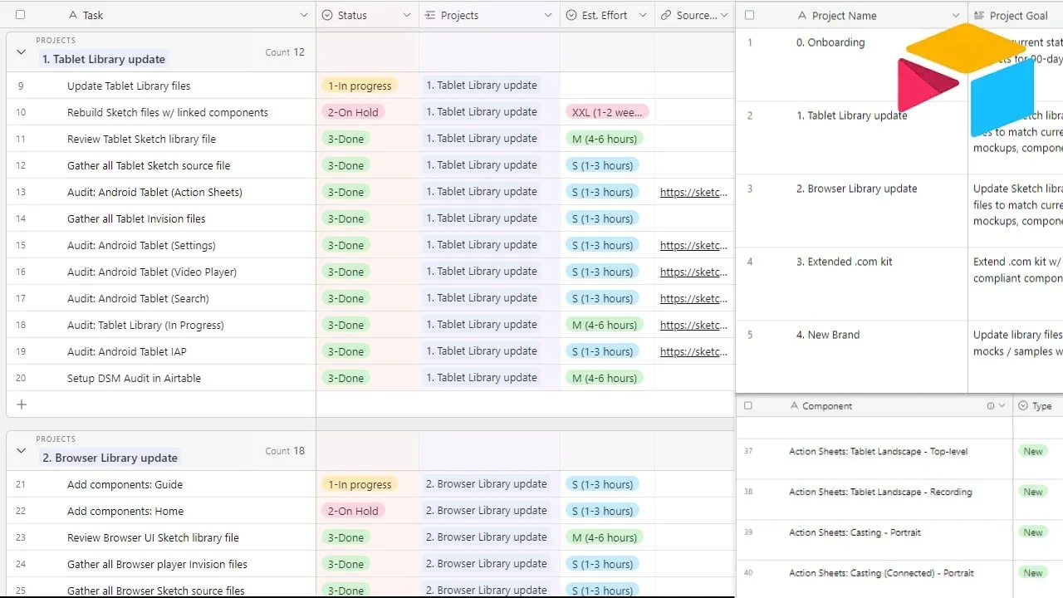Select the 'Add components: Home' task cell

[161, 511]
